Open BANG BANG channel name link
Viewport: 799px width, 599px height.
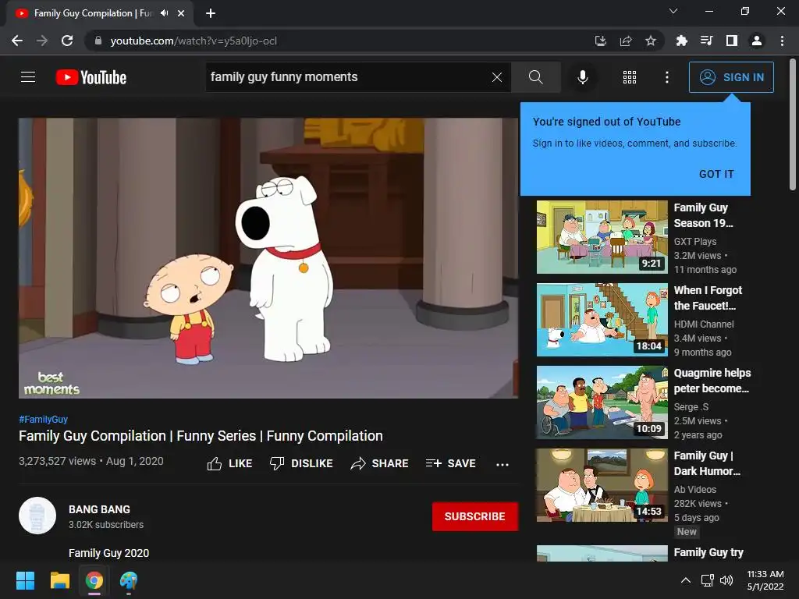[x=99, y=509]
